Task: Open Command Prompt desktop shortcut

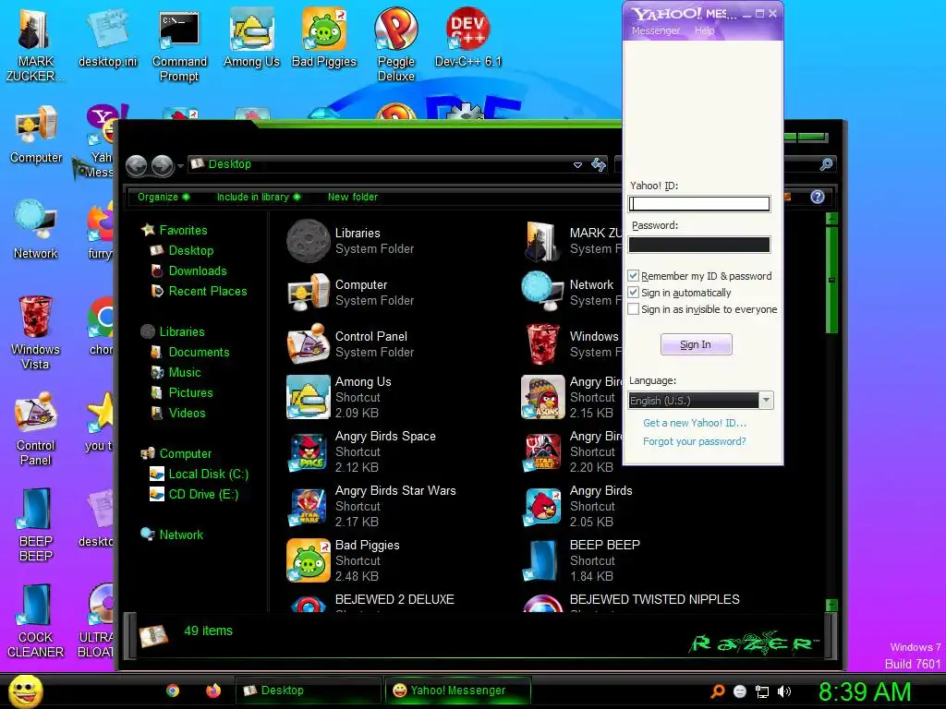Action: [179, 44]
